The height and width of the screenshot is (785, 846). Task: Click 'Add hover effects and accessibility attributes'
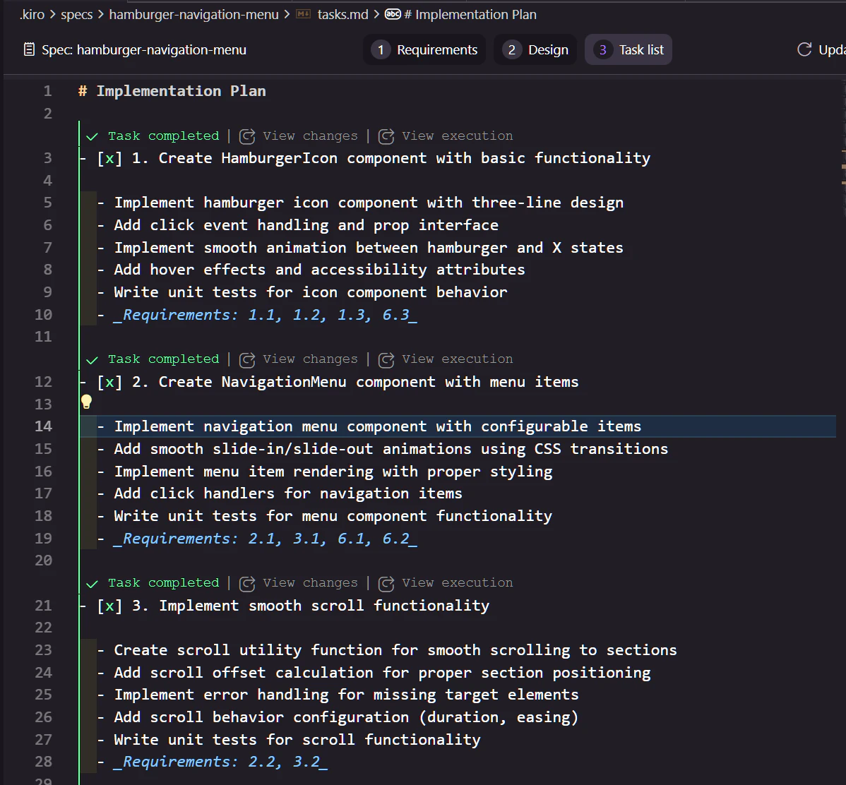tap(319, 270)
